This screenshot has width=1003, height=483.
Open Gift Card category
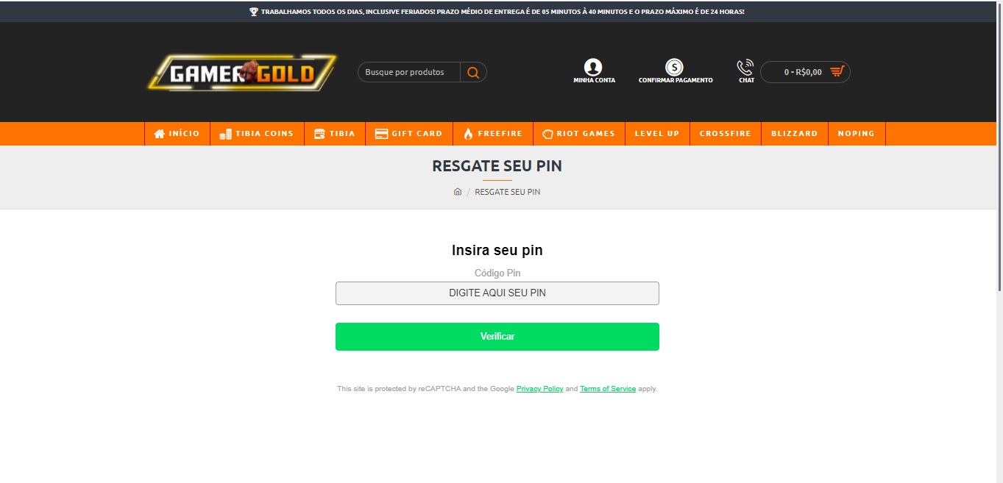click(409, 134)
